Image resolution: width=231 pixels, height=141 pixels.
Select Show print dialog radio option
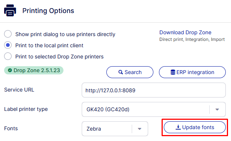(8, 34)
